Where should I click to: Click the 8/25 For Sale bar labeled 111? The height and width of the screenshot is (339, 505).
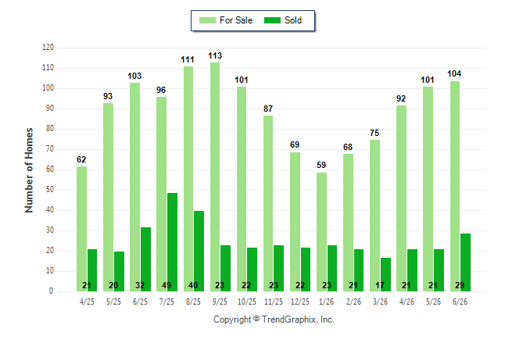click(188, 179)
